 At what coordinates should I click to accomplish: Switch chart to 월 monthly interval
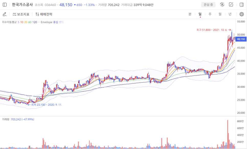[x=220, y=14]
